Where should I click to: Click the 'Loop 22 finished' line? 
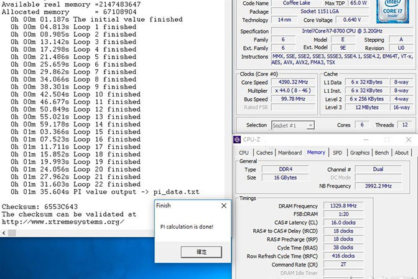75,184
